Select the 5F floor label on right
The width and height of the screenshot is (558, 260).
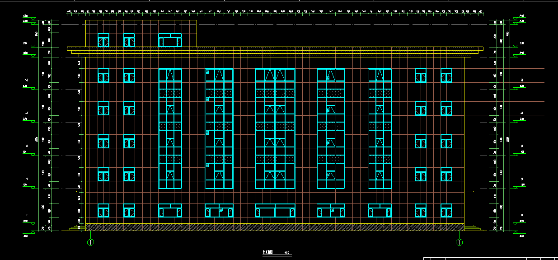click(522, 80)
